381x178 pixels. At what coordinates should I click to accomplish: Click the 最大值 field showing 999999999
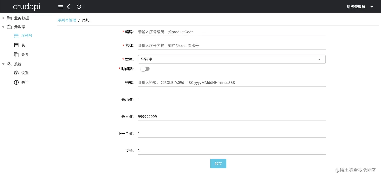point(232,117)
